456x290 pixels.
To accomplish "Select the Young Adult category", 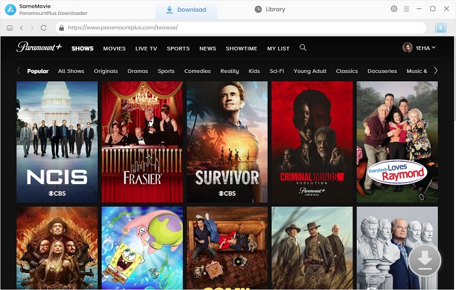I will coord(309,71).
